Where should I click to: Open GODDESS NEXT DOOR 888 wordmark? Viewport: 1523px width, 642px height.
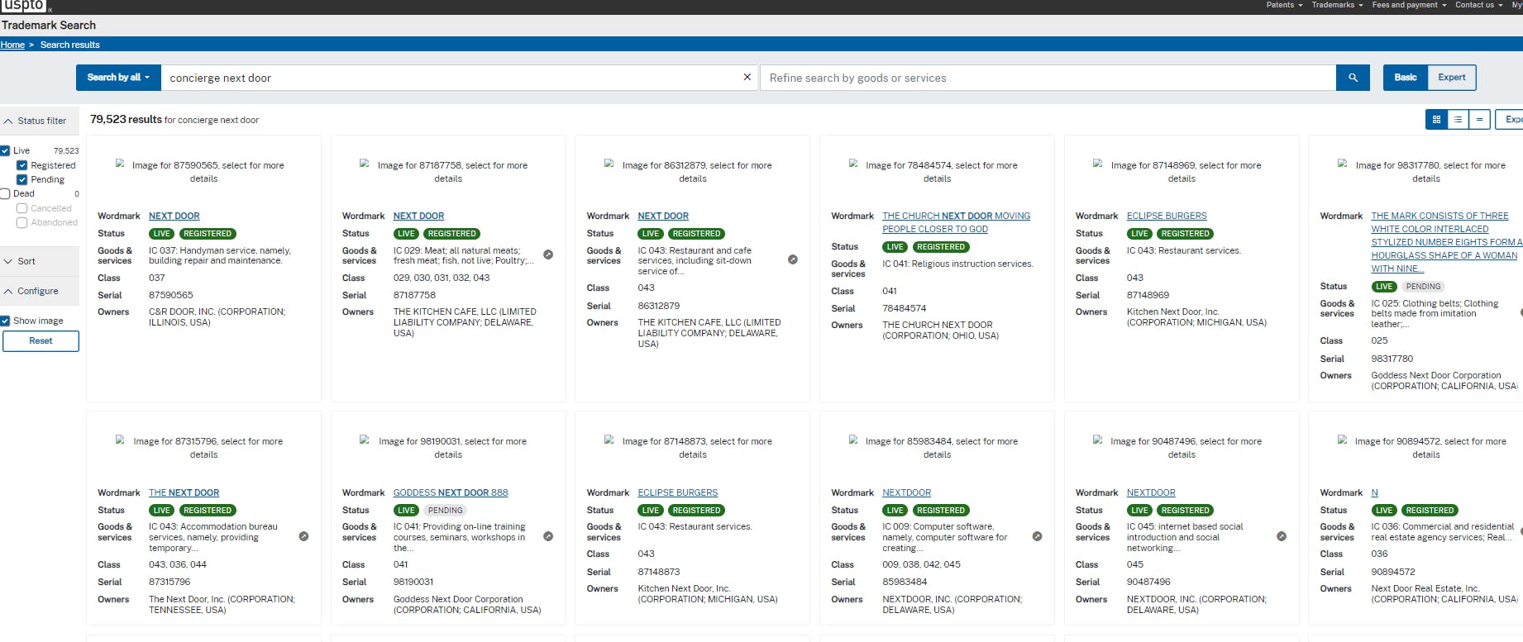pos(451,492)
